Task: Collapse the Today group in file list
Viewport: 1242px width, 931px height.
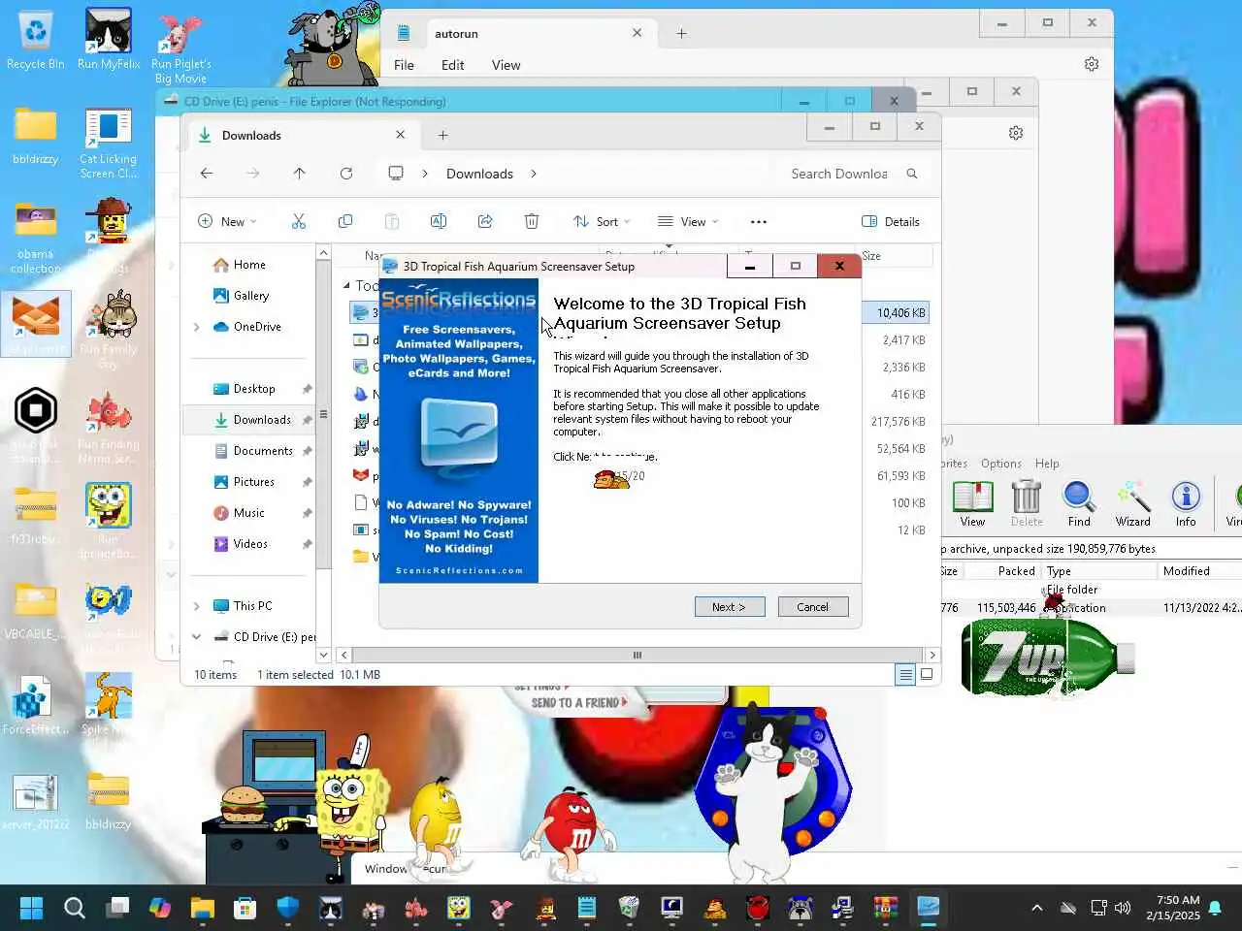Action: coord(346,285)
